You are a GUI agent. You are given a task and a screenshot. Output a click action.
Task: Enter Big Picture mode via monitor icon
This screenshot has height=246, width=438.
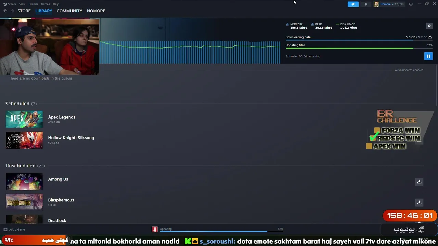point(411,4)
